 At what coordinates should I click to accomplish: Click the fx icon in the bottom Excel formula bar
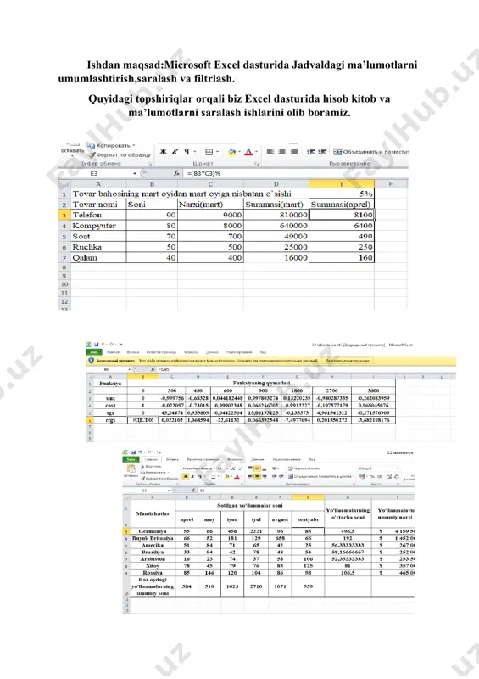[x=194, y=491]
